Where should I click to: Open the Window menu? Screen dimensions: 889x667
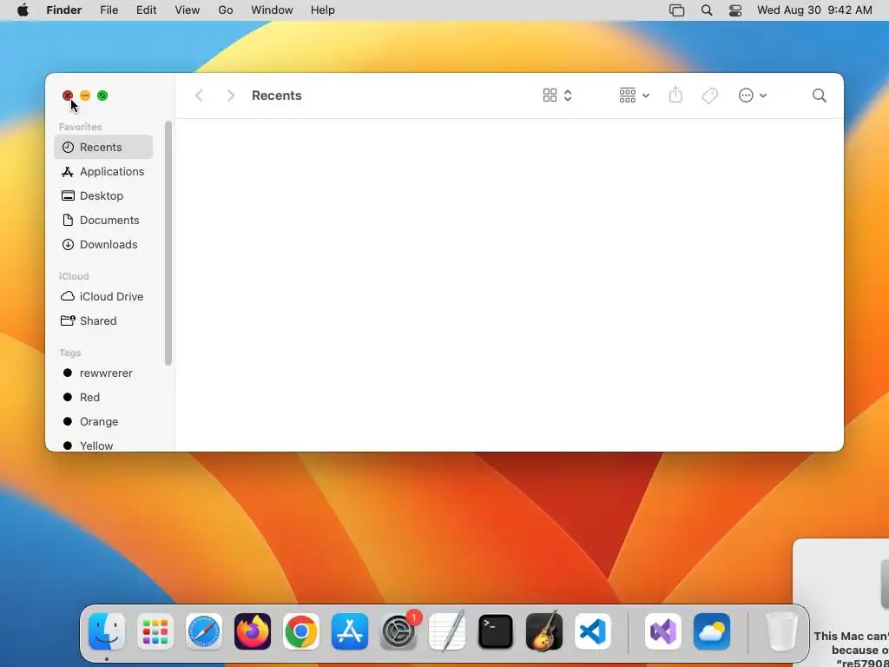(272, 10)
